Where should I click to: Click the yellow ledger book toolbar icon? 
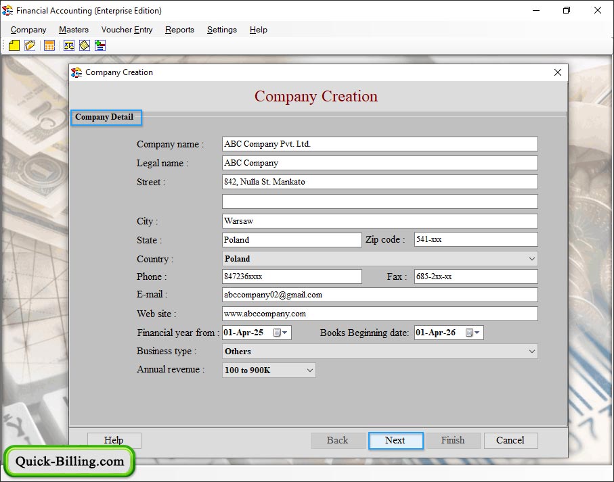(x=85, y=46)
